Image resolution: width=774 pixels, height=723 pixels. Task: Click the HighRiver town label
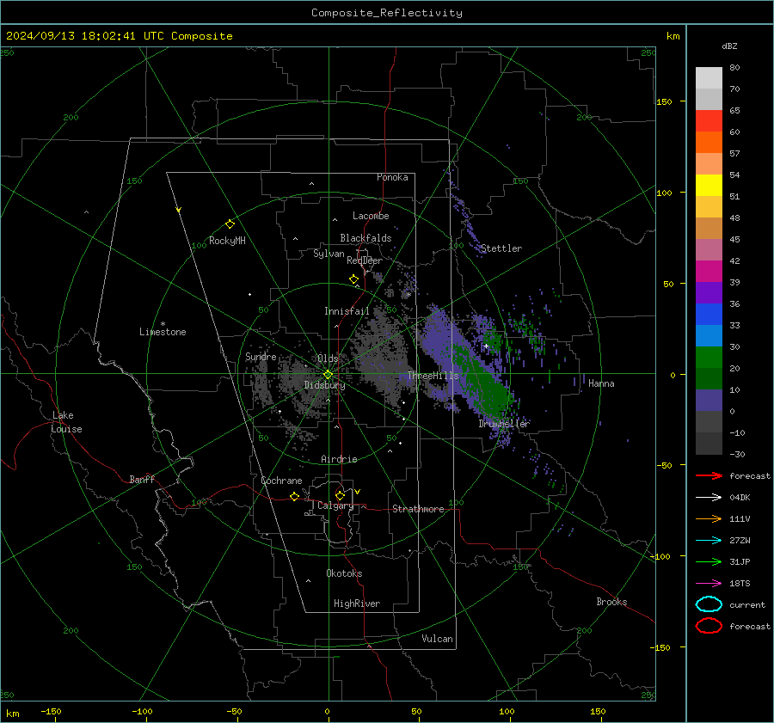357,604
